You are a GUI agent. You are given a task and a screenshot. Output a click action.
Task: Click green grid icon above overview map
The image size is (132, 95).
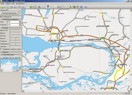(x=19, y=57)
